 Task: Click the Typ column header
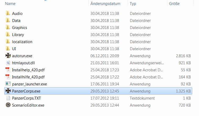133,4
